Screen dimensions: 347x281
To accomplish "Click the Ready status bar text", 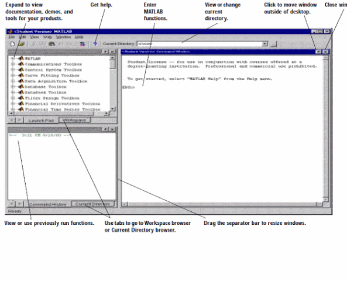I will point(15,211).
